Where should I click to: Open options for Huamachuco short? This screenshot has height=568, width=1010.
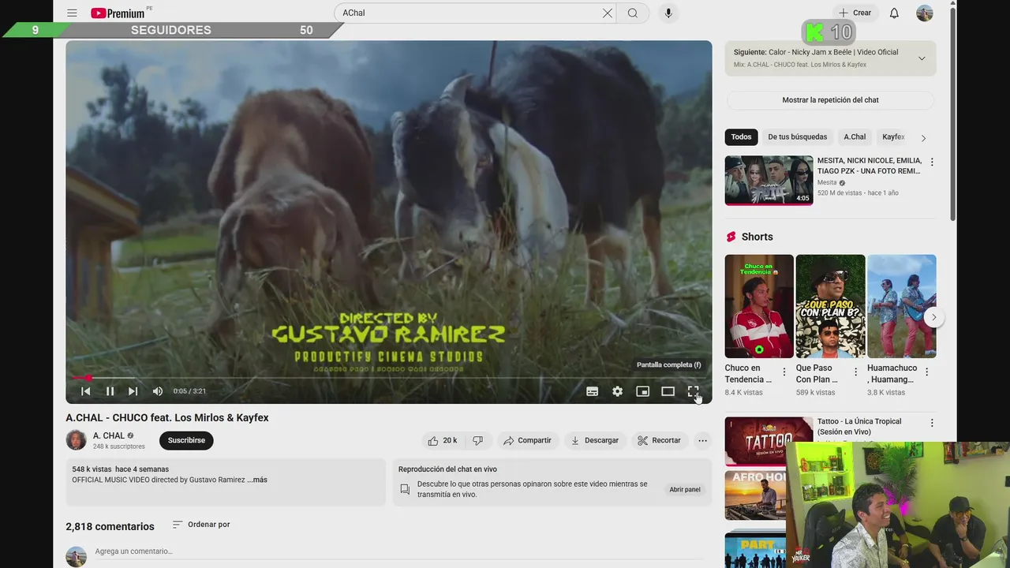tap(926, 372)
